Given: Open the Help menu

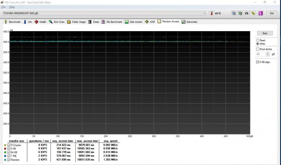Looking at the screenshot, I should click(12, 7).
